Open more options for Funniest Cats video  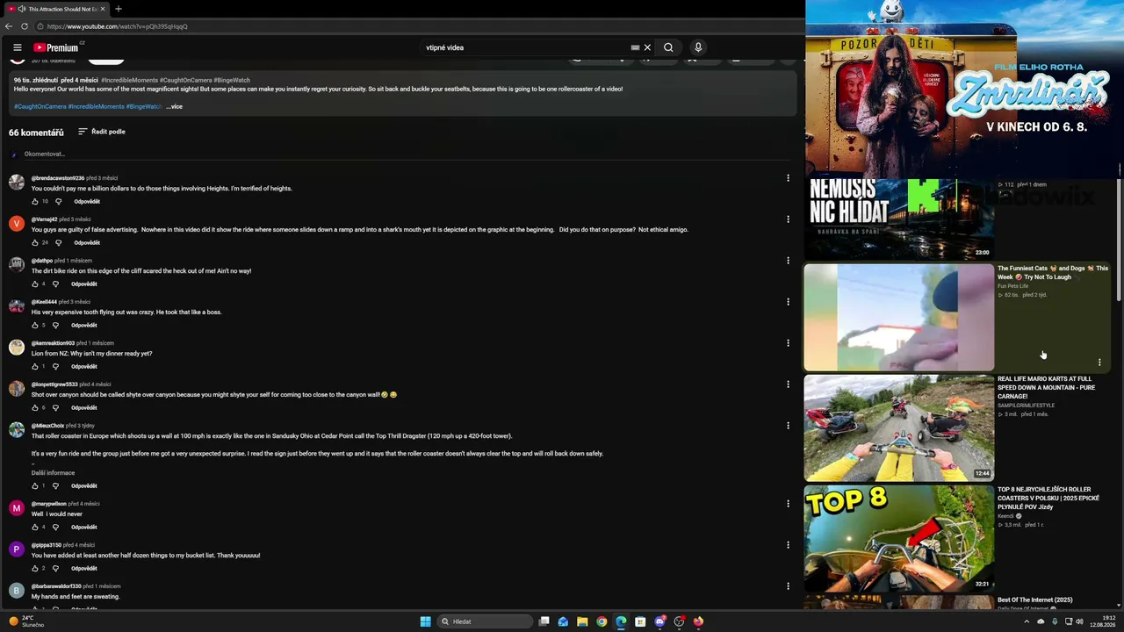click(1099, 362)
